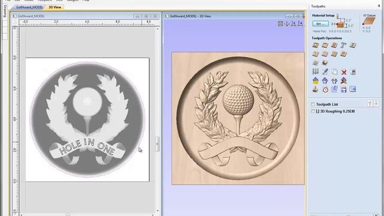Click the last axis view icon in 3D View
384x216 pixels.
(300, 24)
